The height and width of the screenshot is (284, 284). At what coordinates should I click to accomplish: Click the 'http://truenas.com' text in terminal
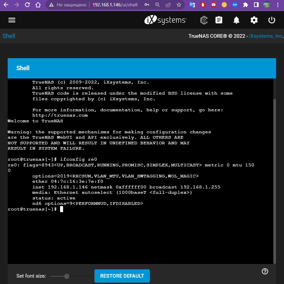tap(60, 115)
